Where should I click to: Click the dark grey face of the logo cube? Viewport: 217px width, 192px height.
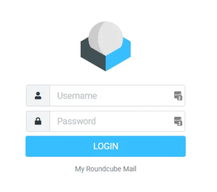tap(92, 55)
